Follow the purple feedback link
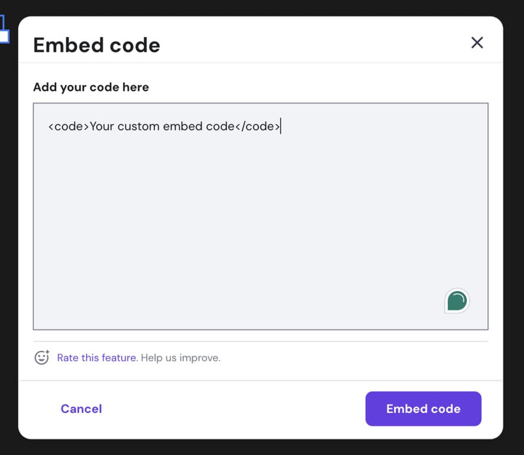Viewport: 524px width, 455px height. pos(96,357)
